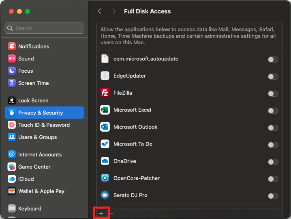Turn on FileZilla full disk access
Screen dimensions: 291x219
tap(273, 93)
